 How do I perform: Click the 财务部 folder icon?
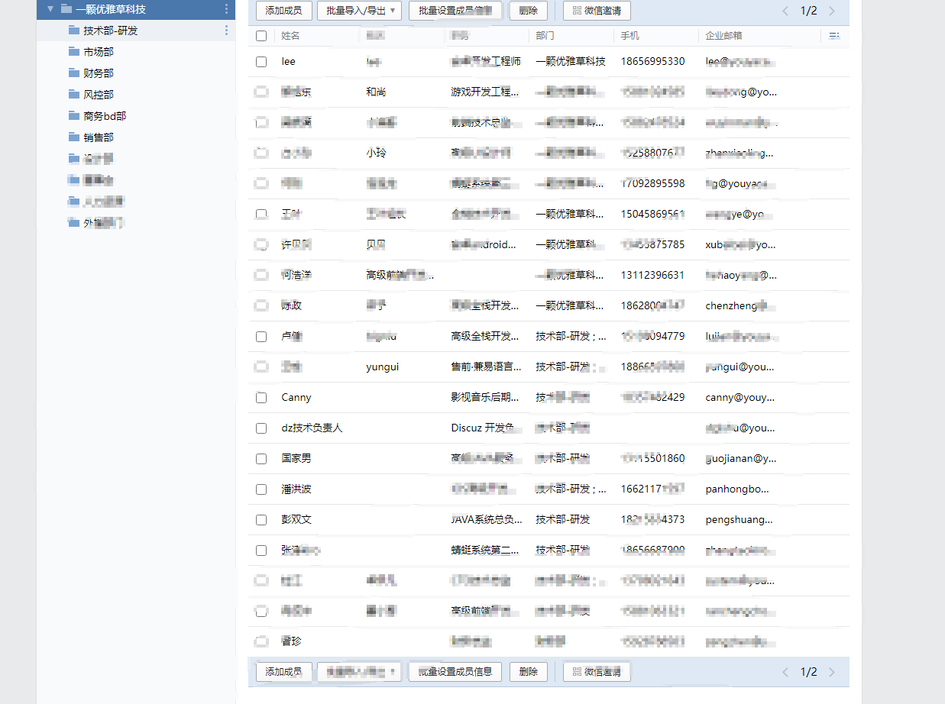click(74, 73)
